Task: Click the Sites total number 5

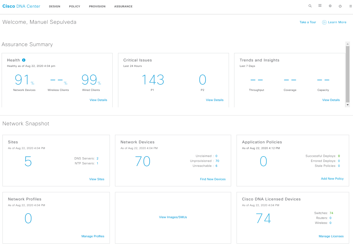Action: click(x=28, y=162)
